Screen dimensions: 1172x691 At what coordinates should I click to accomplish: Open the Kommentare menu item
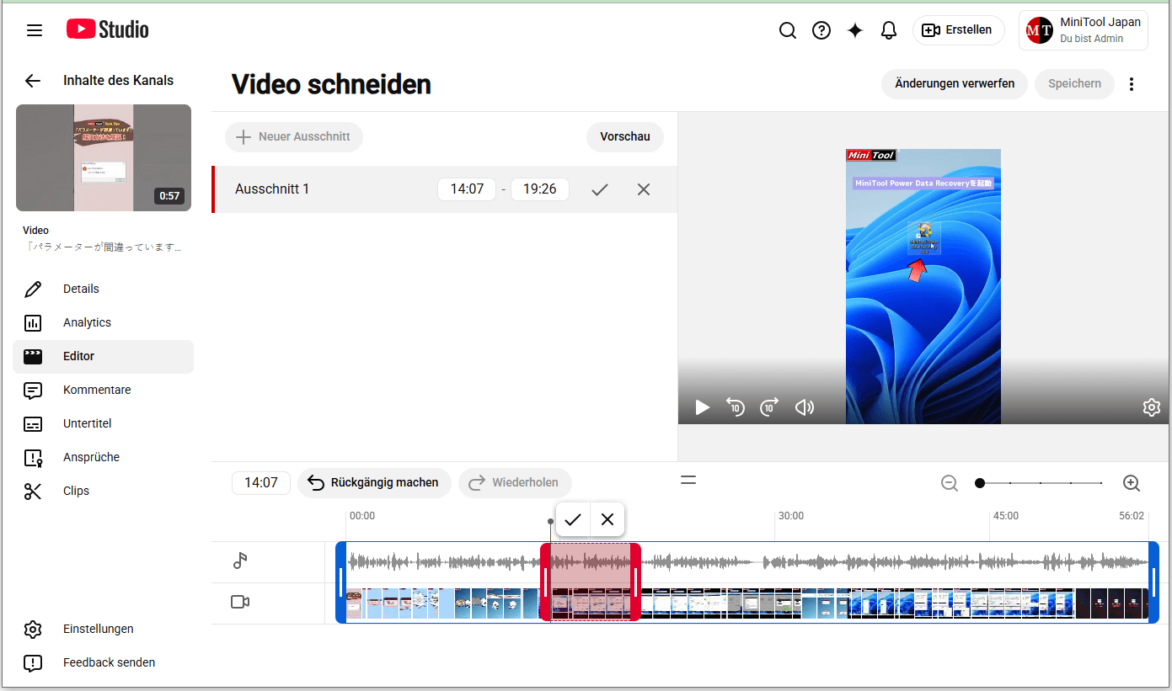[104, 390]
